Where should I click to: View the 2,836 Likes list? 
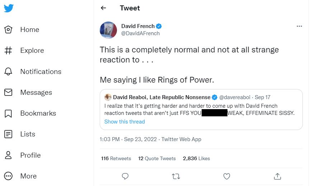tap(196, 158)
